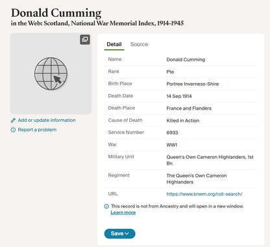Click the Rank field label
The width and height of the screenshot is (270, 247).
click(114, 71)
